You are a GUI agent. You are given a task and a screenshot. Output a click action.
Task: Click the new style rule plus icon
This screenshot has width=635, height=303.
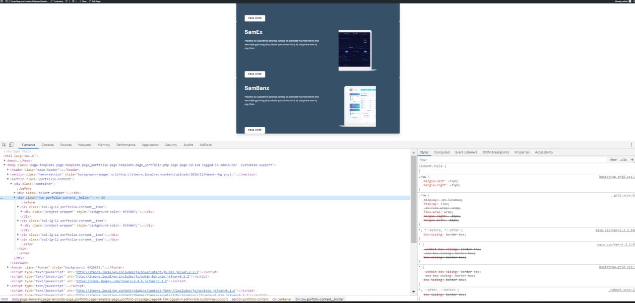(632, 160)
